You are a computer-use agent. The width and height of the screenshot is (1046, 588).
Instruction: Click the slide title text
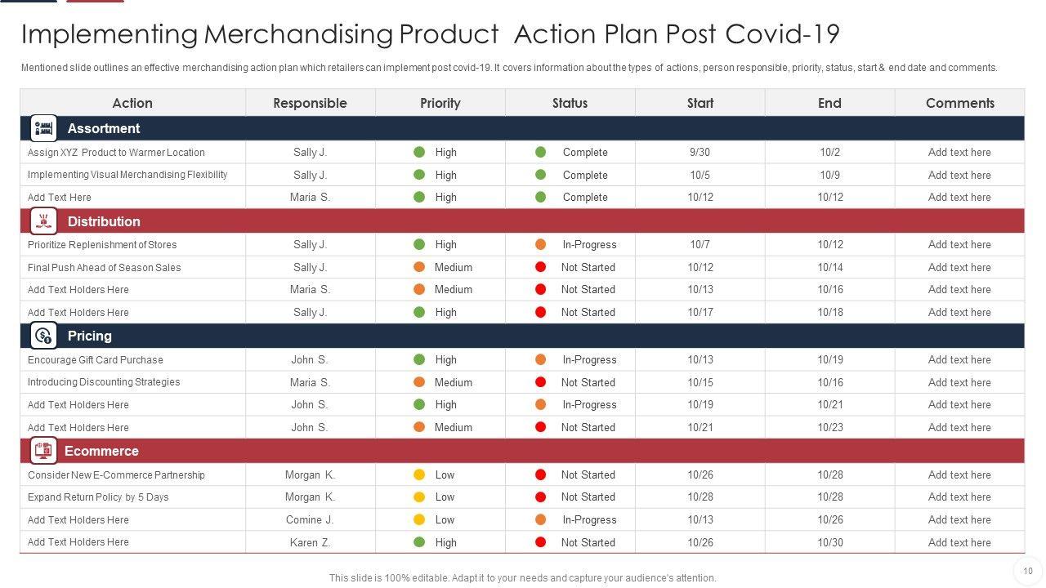coord(430,34)
